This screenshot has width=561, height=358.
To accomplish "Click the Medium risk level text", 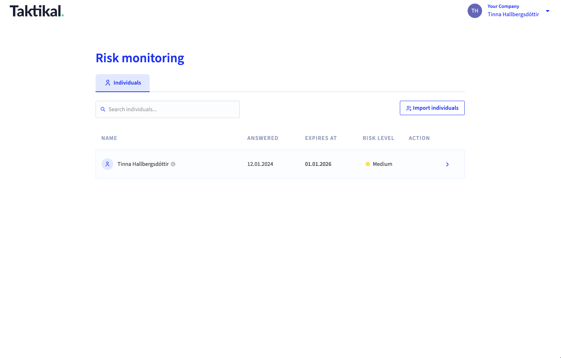I will pyautogui.click(x=383, y=164).
